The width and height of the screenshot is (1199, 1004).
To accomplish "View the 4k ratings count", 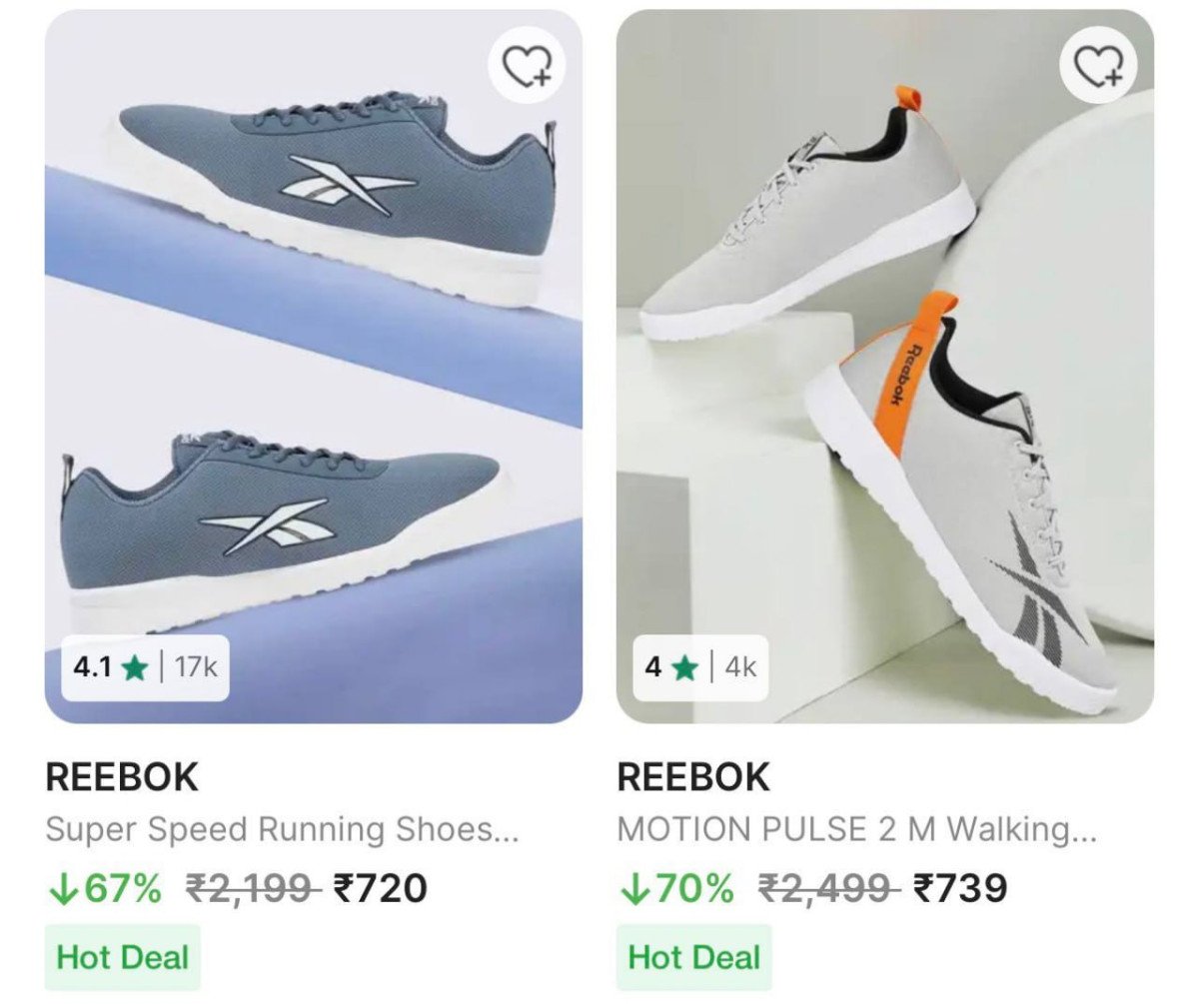I will coord(740,667).
